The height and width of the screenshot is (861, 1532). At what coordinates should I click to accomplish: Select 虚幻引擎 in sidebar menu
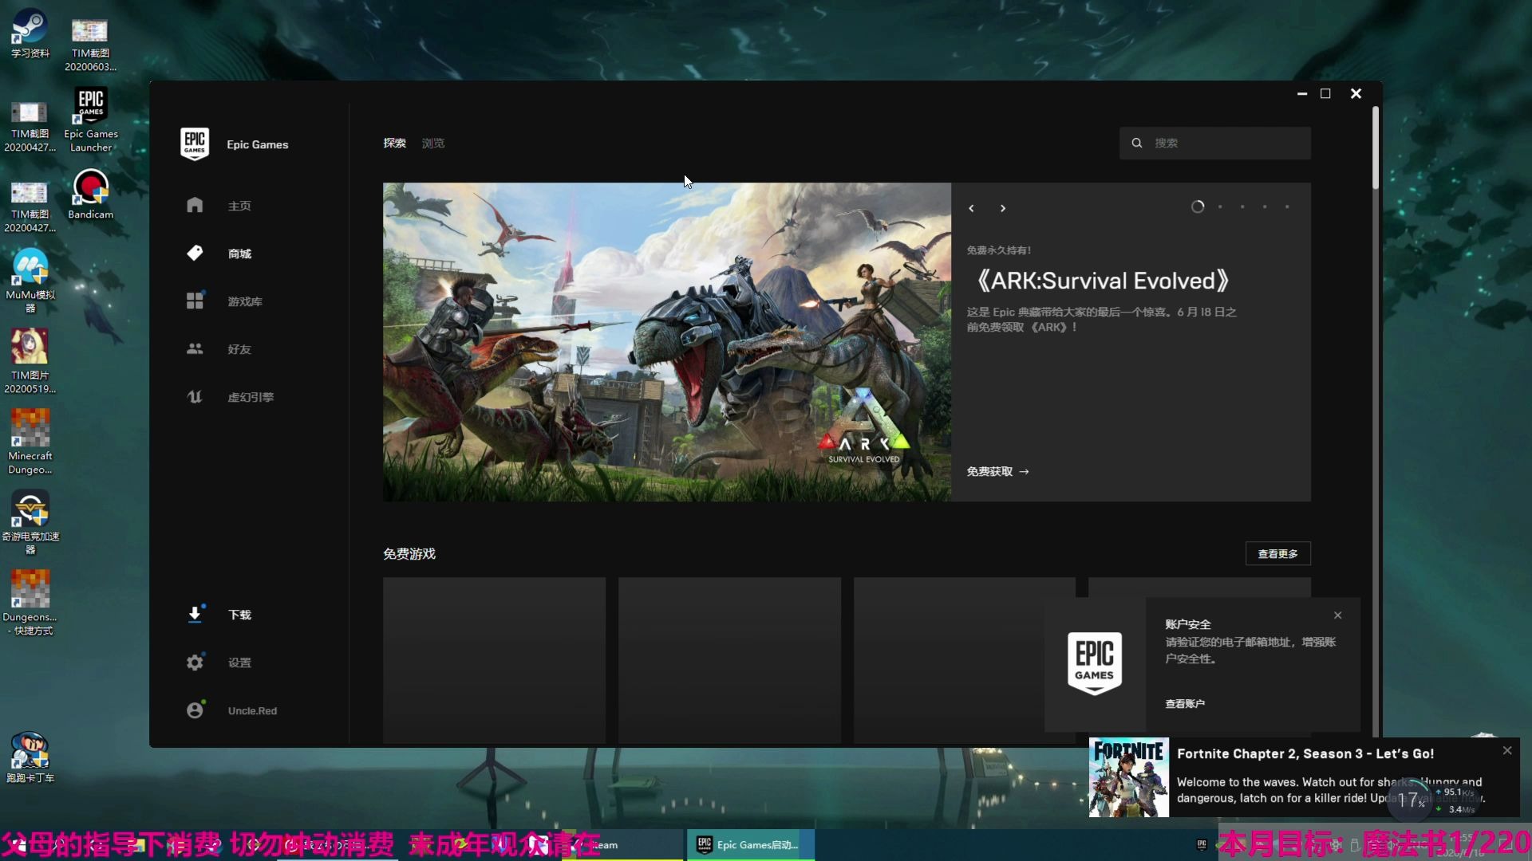[251, 397]
